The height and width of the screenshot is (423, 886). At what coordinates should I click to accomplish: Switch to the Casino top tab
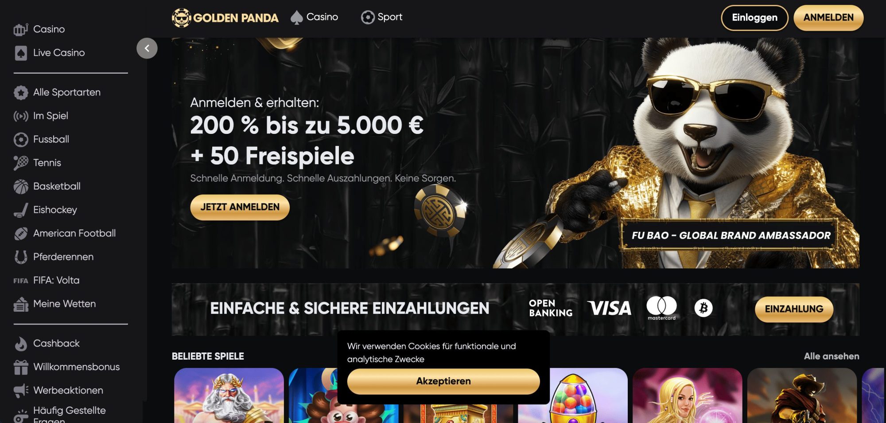[x=315, y=17]
